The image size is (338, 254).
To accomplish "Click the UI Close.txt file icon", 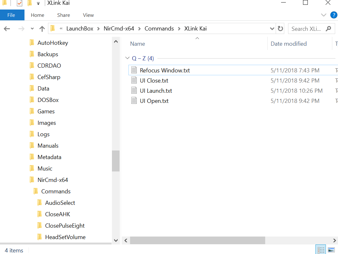I will point(134,80).
